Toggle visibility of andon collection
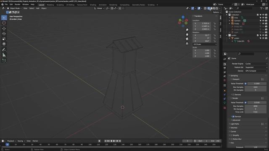 (x=264, y=35)
